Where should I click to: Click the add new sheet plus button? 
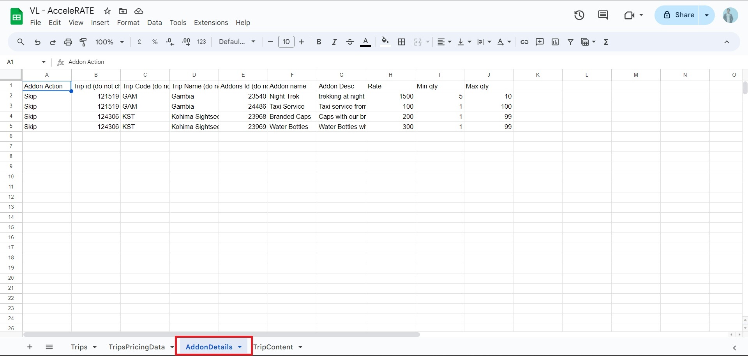(x=30, y=347)
